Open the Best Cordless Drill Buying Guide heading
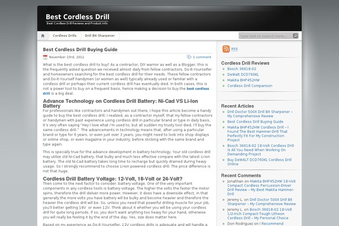The height and width of the screenshot is (226, 339). click(x=80, y=50)
